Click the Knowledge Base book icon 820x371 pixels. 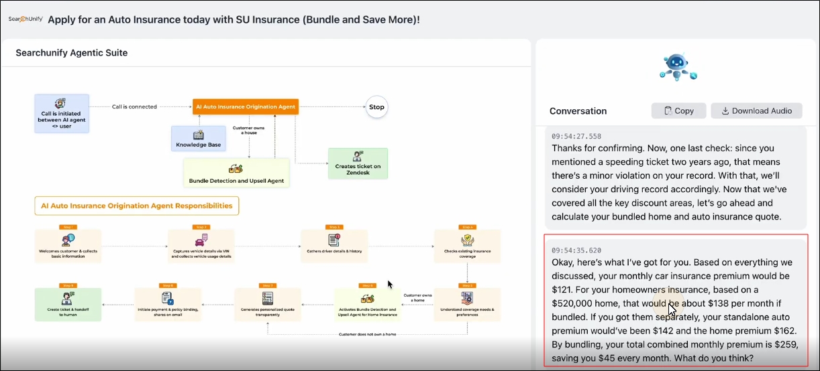click(x=198, y=135)
